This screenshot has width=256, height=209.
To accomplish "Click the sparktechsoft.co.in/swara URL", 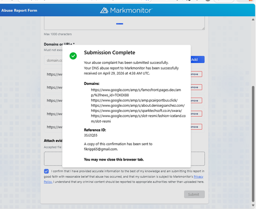I will [136, 110].
